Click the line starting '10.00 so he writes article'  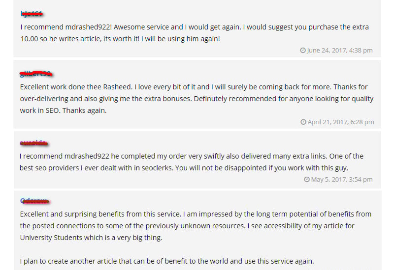coord(120,39)
